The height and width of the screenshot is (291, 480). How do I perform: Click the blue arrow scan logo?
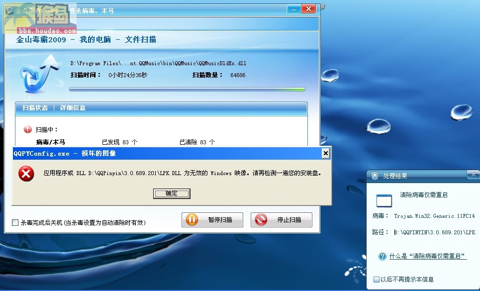(39, 74)
